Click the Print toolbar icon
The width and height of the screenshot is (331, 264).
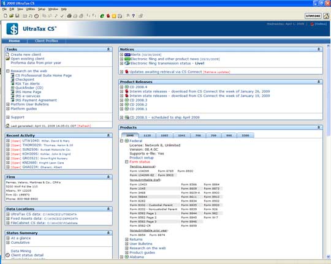tap(69, 16)
